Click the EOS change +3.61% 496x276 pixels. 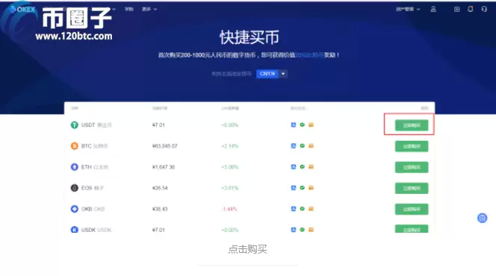(229, 188)
